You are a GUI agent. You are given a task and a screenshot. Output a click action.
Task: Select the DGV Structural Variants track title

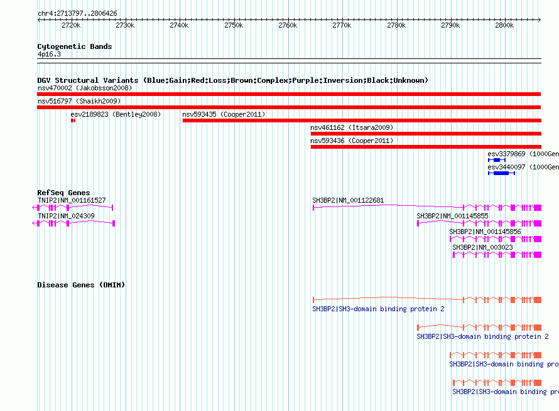tap(233, 80)
